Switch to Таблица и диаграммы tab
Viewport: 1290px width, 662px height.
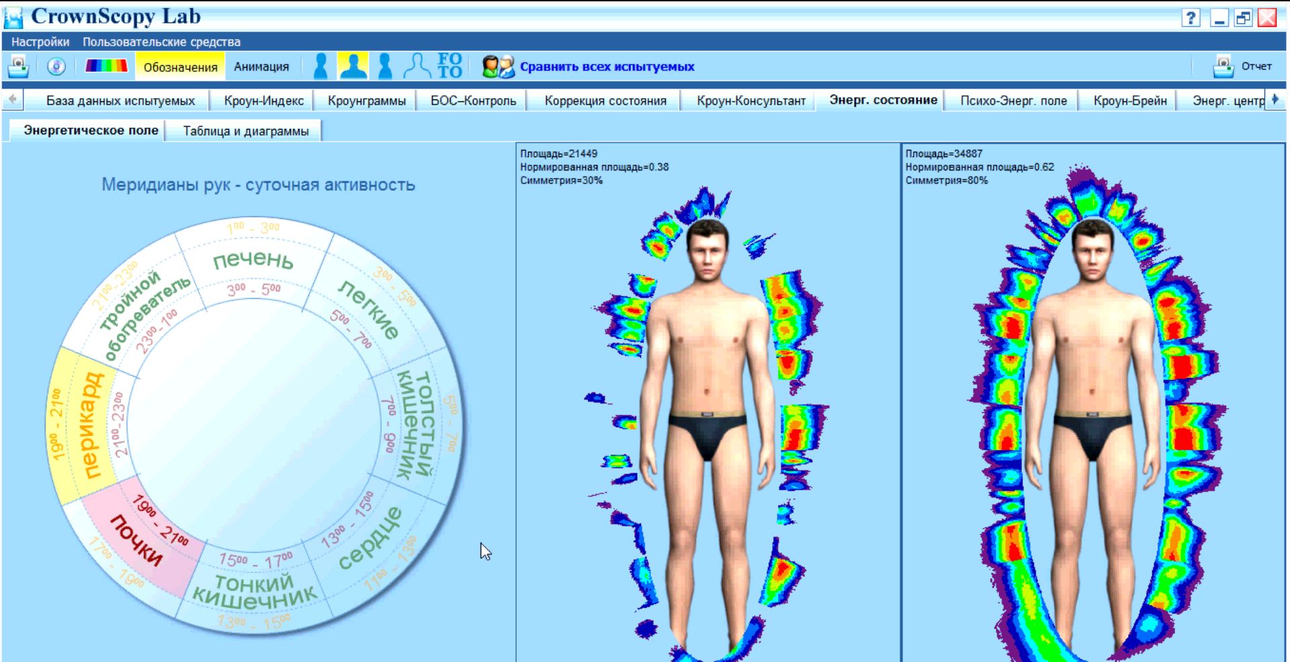pos(246,131)
